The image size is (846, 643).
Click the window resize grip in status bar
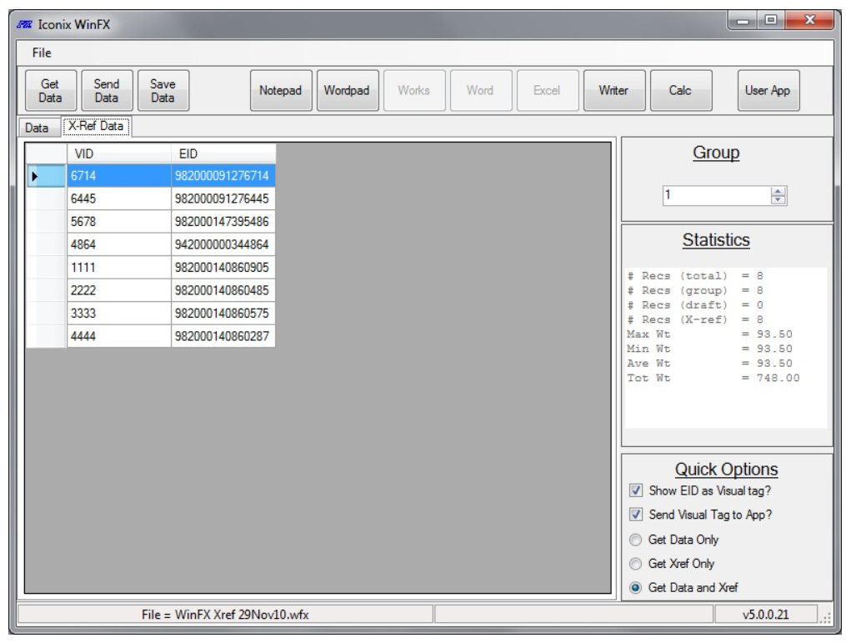coord(825,618)
